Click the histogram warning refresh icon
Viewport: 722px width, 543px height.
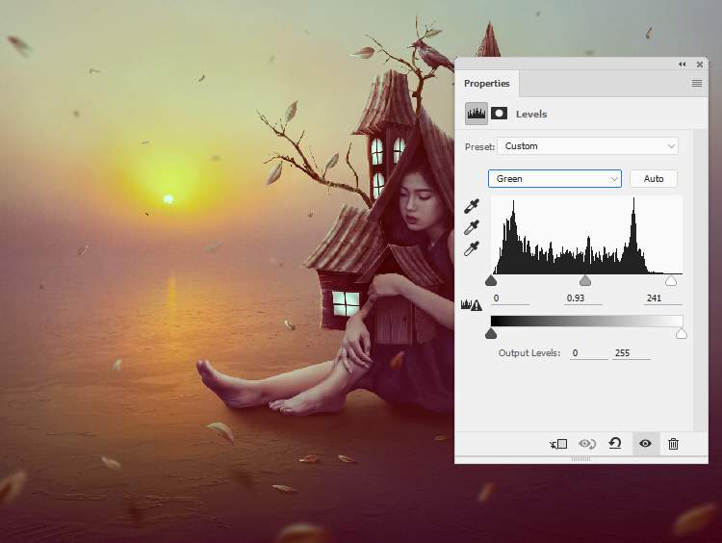472,304
